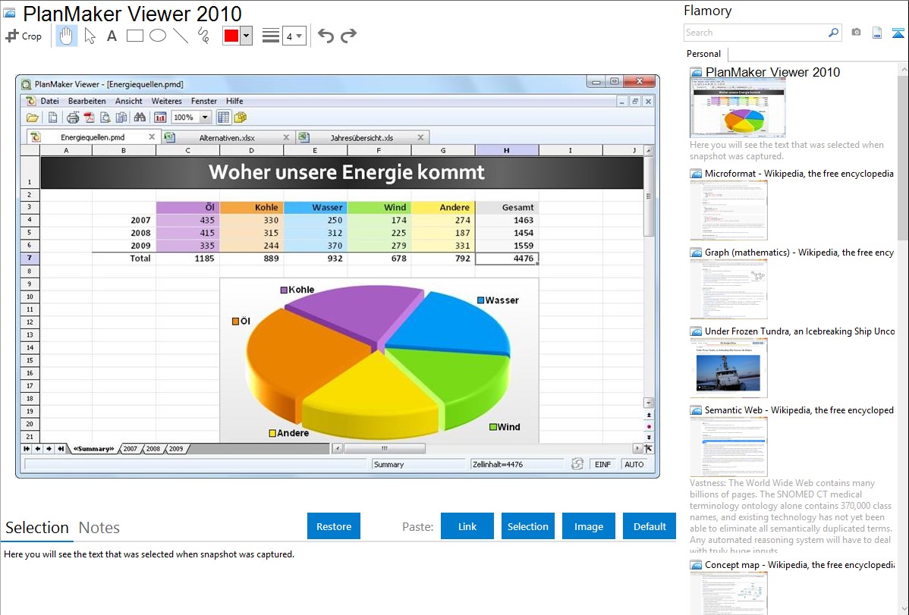Select column H header
The image size is (909, 615).
pos(507,150)
